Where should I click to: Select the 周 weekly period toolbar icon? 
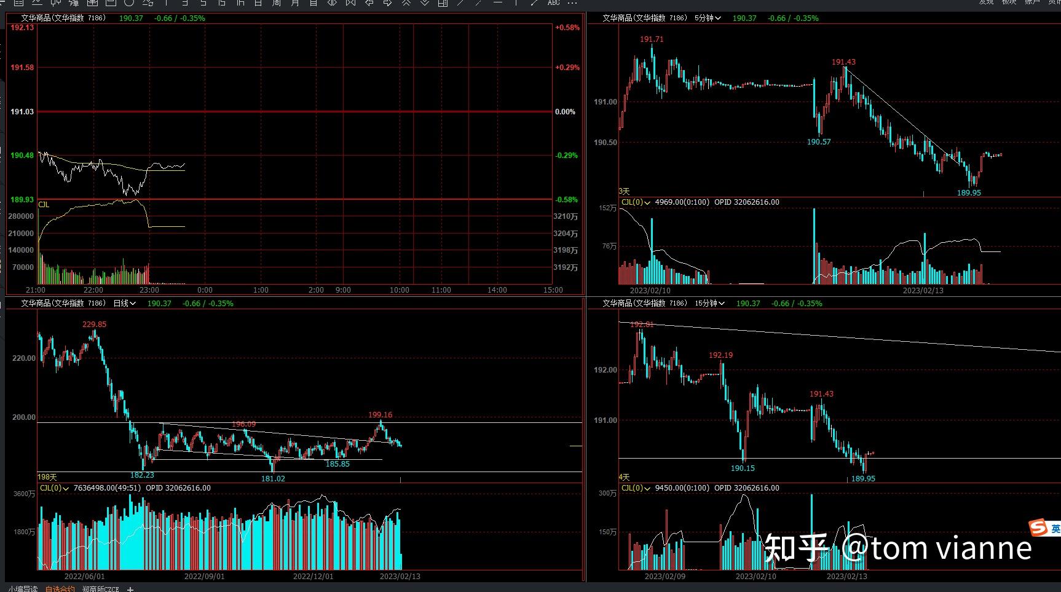tap(277, 2)
